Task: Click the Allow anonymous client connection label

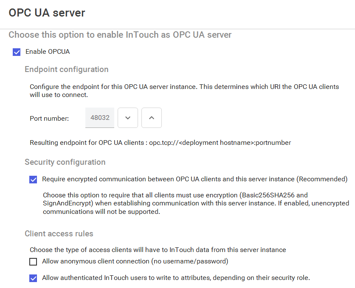Action: coord(135,261)
